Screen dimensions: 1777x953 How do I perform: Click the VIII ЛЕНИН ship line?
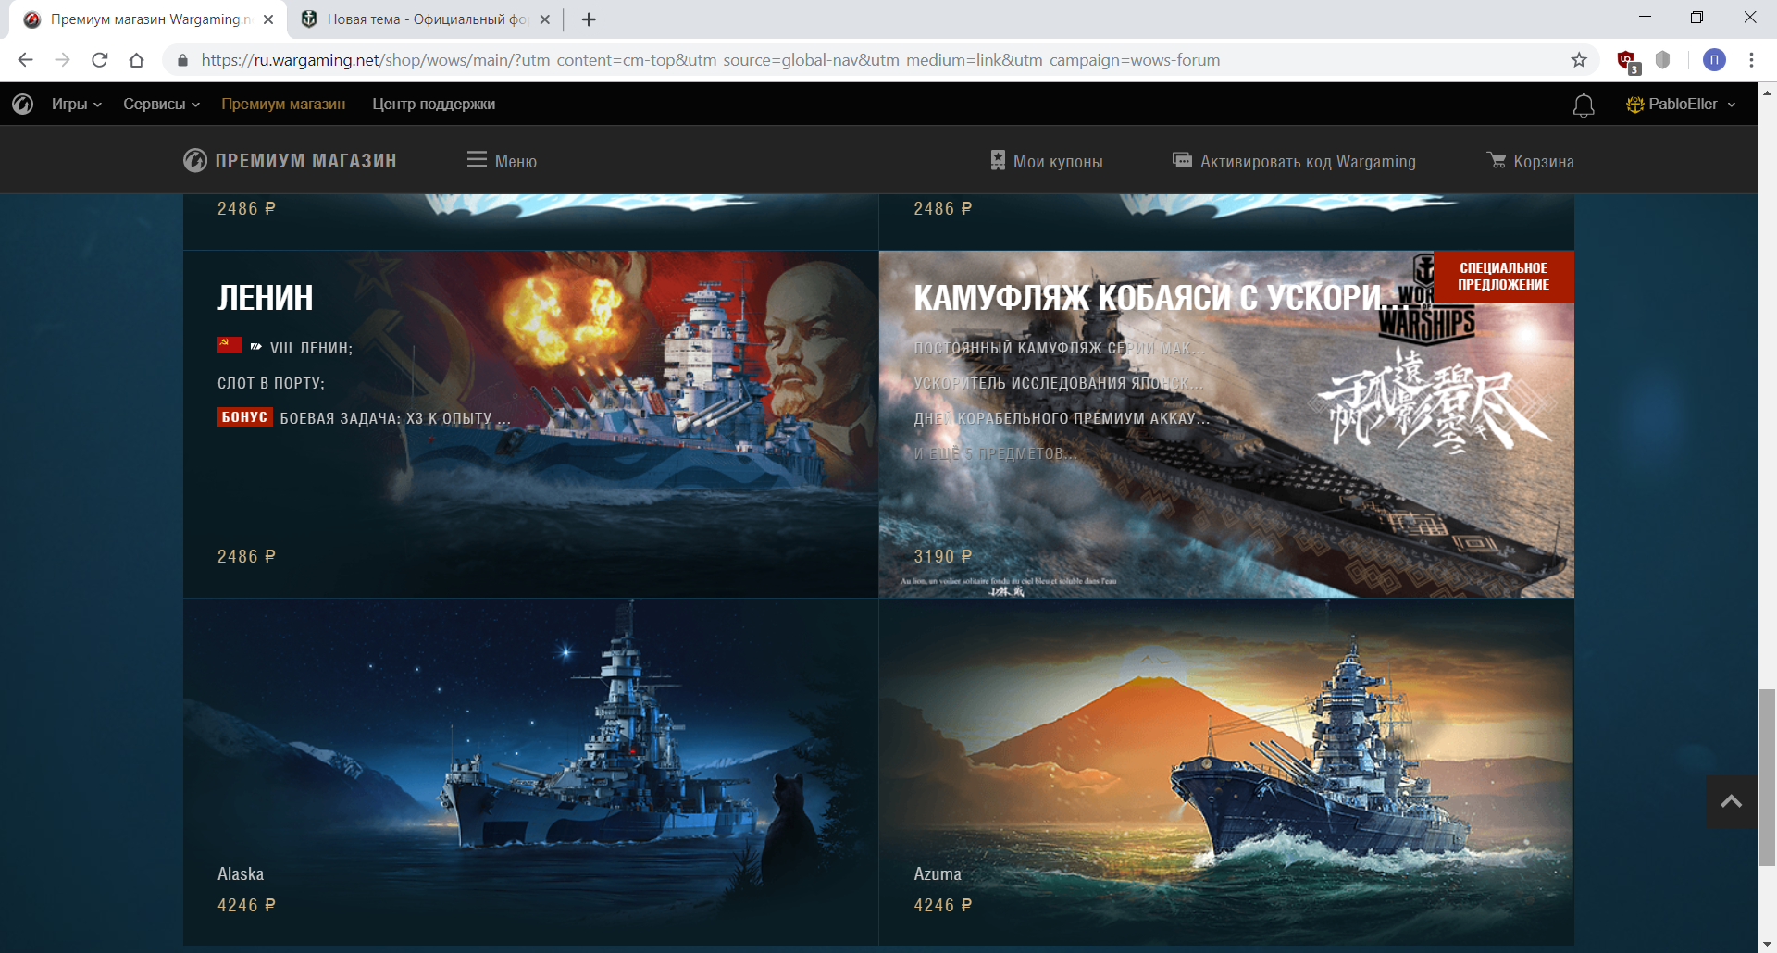coord(285,347)
